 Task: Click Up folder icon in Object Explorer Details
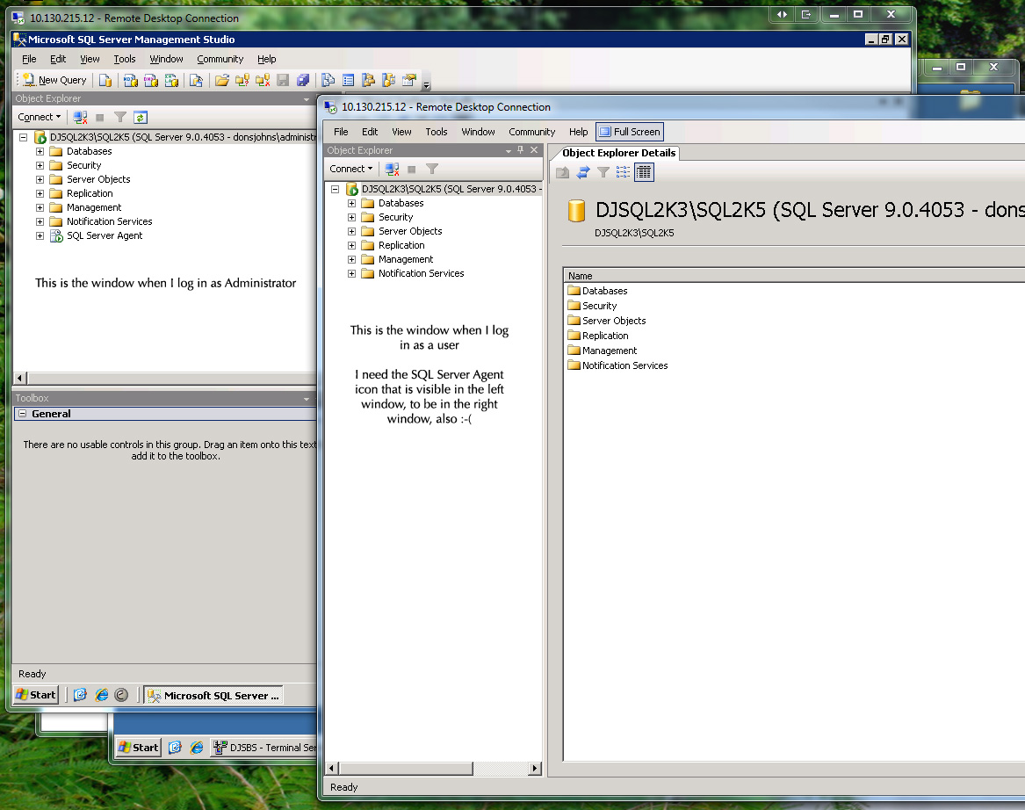tap(562, 172)
